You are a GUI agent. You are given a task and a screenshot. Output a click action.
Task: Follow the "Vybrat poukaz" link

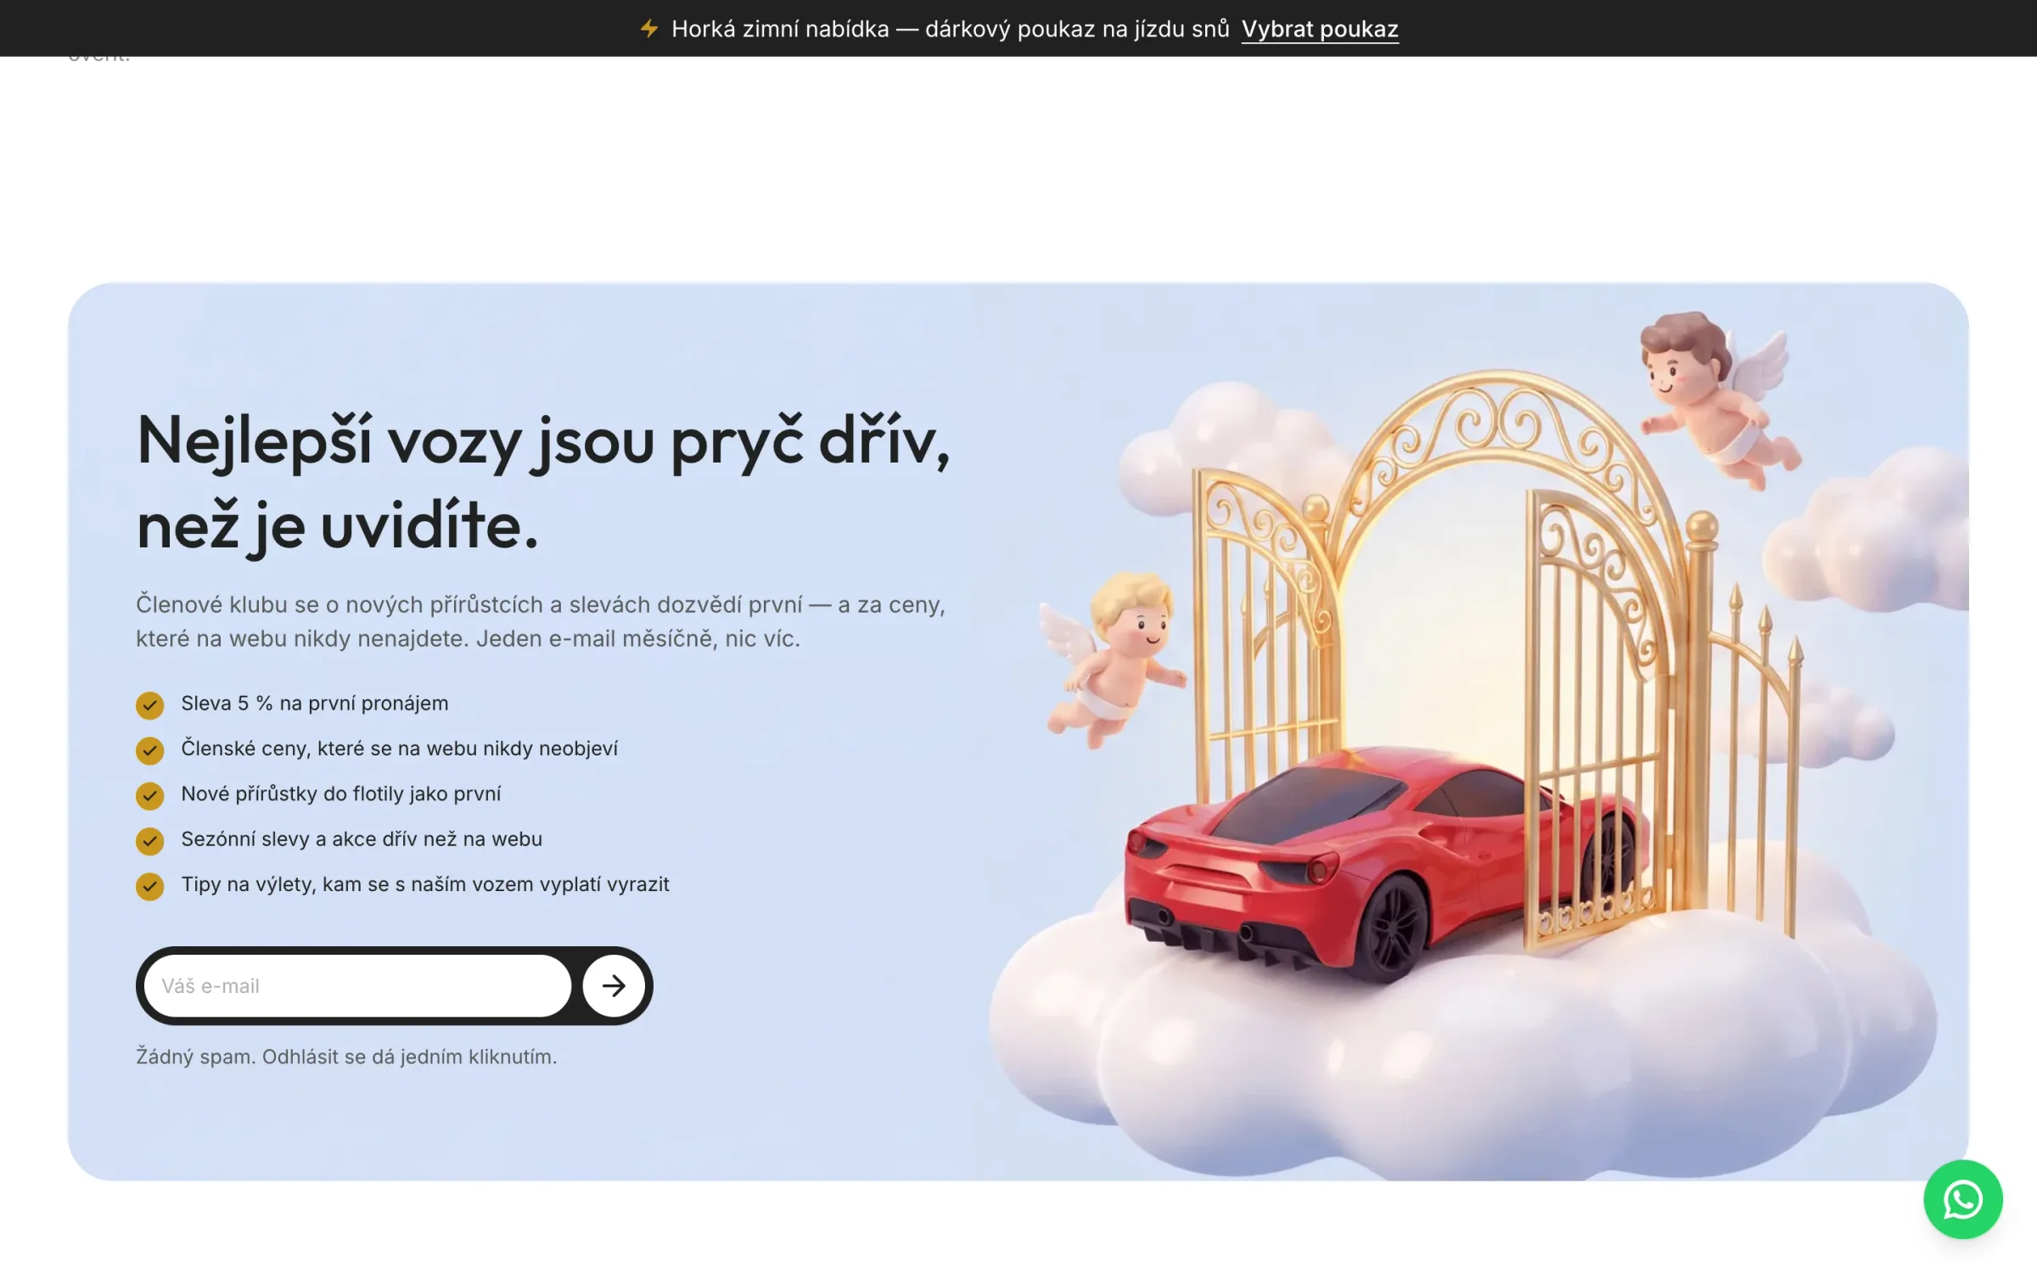tap(1320, 29)
